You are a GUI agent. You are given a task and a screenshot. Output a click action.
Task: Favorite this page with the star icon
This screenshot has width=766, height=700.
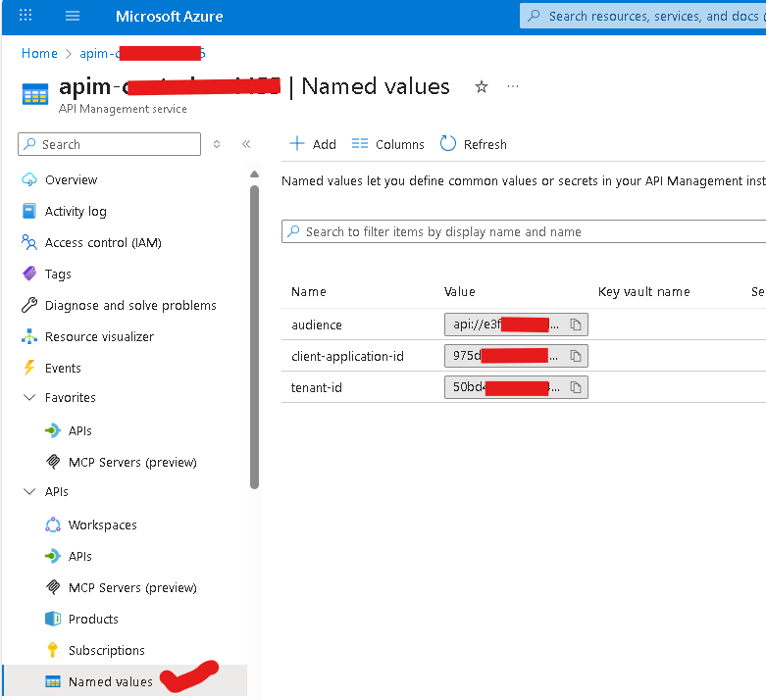(x=482, y=87)
